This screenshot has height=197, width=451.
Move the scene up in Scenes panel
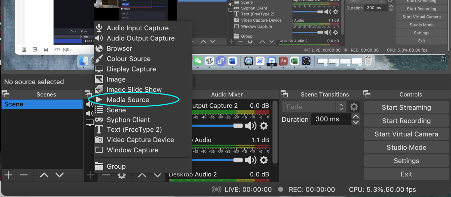(44, 175)
